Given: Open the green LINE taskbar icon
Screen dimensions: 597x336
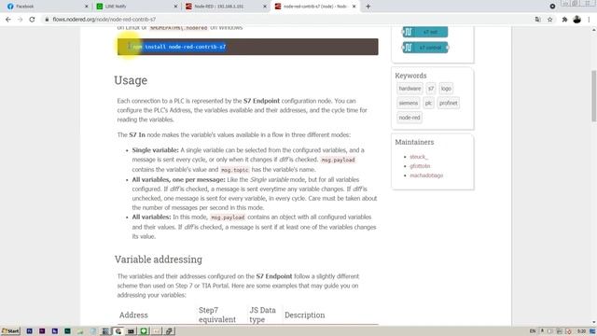Looking at the screenshot, I should [x=144, y=331].
